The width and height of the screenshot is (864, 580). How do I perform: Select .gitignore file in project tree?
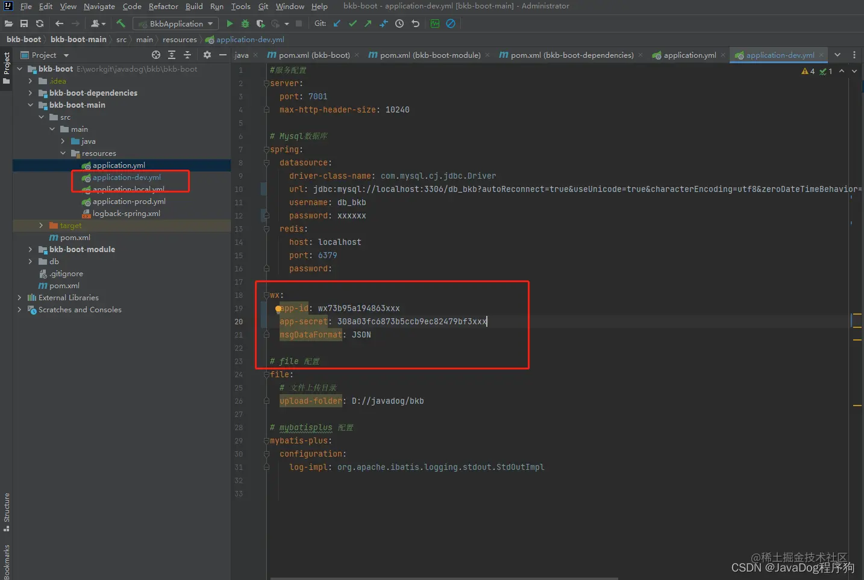click(66, 273)
